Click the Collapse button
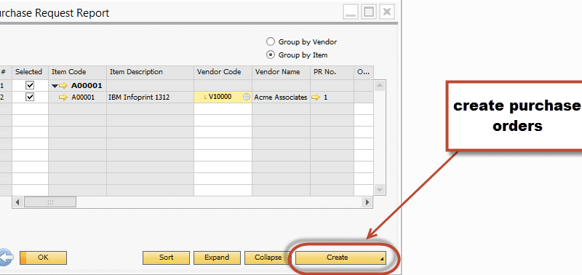 click(267, 258)
